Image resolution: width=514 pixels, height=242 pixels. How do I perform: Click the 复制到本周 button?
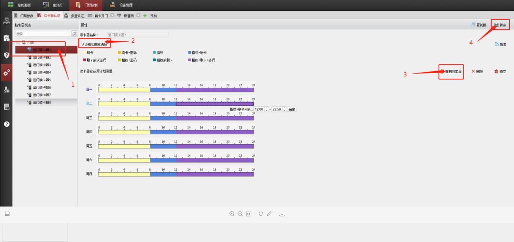(x=451, y=71)
